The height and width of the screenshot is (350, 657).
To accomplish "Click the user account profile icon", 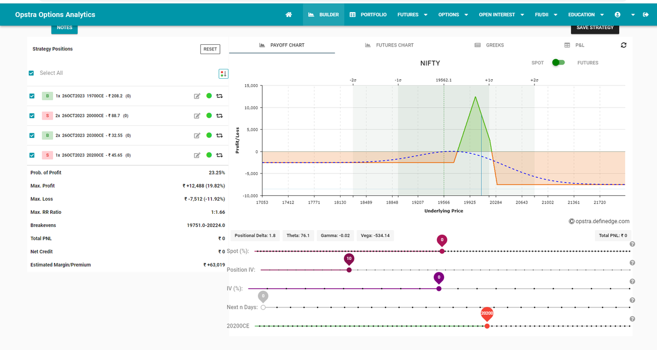I will (618, 15).
